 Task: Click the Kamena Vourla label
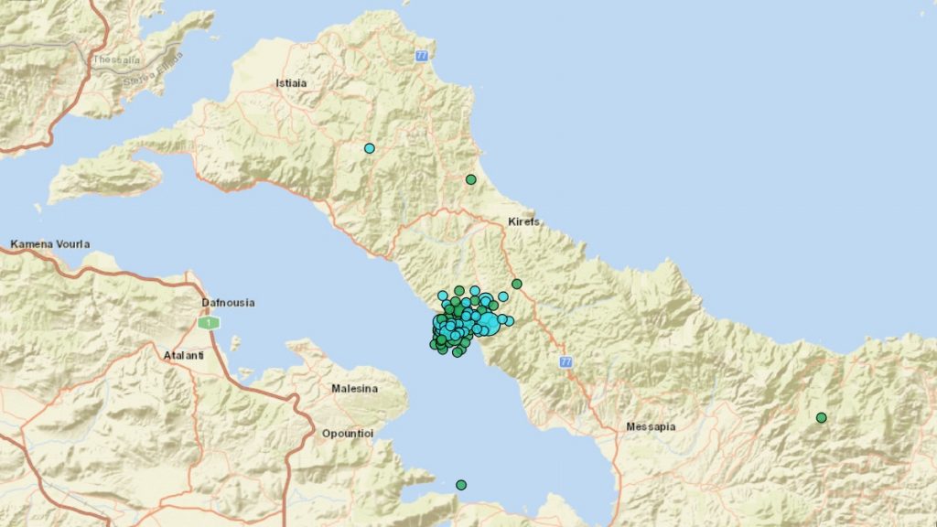(50, 243)
